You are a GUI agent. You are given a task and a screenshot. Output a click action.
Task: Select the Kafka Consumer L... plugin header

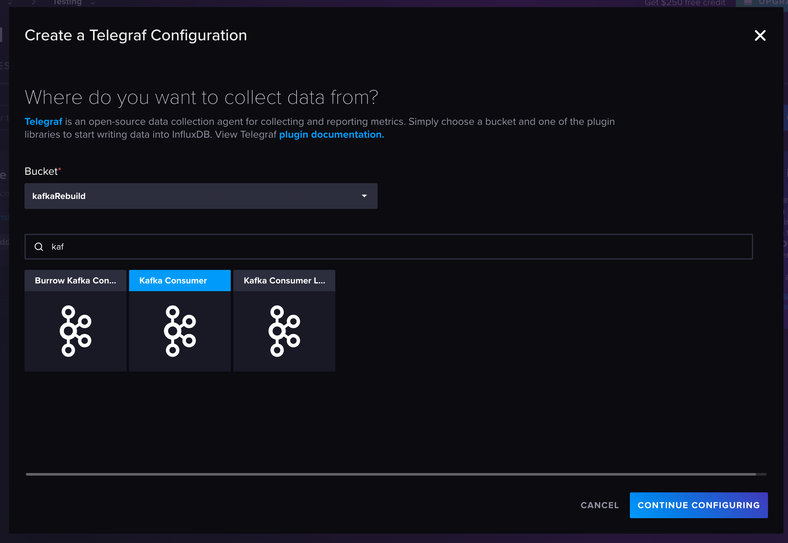pos(284,280)
